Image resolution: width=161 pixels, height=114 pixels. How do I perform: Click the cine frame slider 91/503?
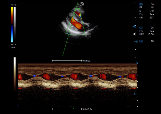pyautogui.click(x=67, y=61)
